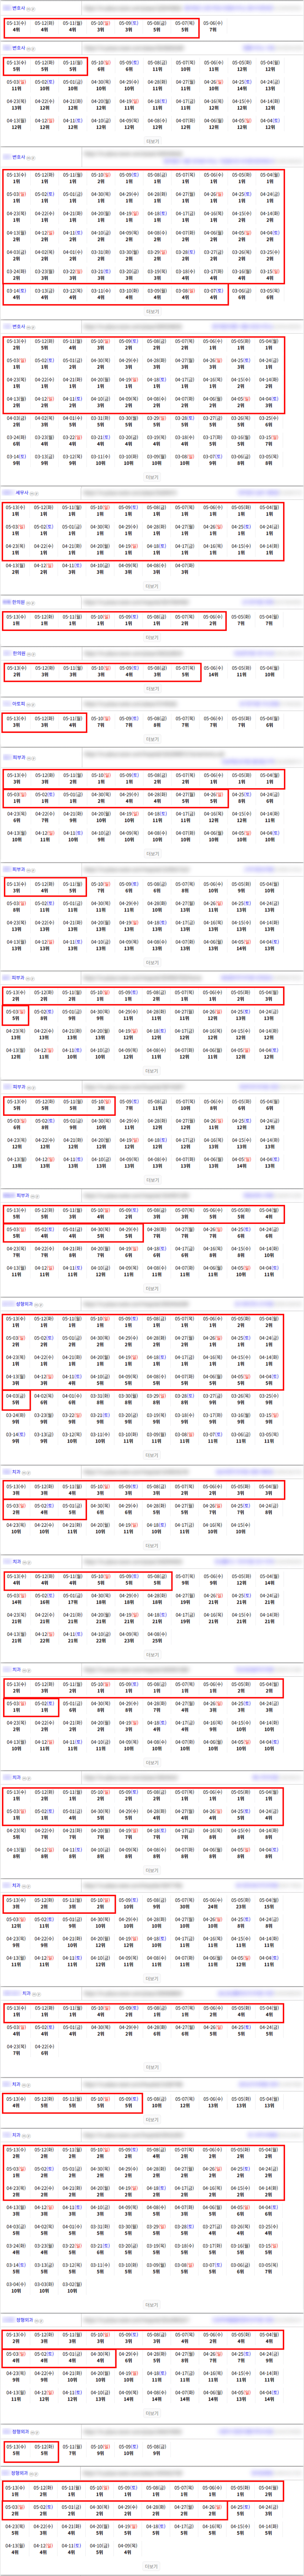304x2576 pixels.
Task: Open the 세무사 section heading
Action: pos(22,492)
